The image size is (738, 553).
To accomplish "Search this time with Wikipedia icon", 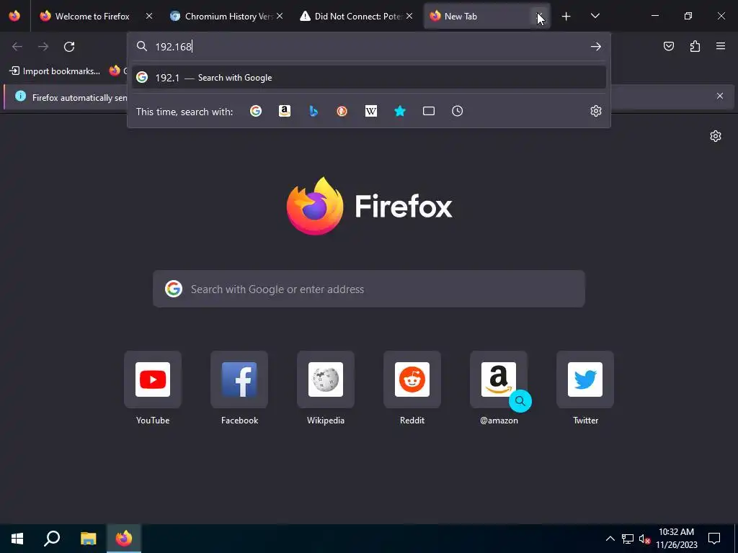I will click(x=371, y=111).
